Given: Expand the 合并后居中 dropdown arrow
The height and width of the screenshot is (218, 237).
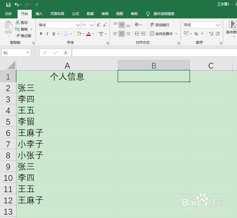Looking at the screenshot, I should point(176,34).
